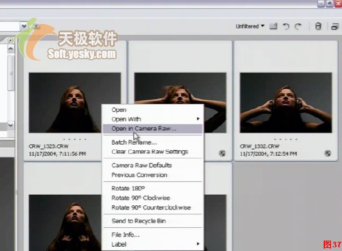
Task: Click camera raw settings badge on CRW_1332.CRW
Action: click(327, 153)
